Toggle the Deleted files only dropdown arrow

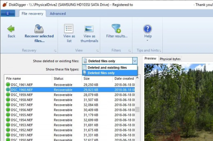point(135,61)
